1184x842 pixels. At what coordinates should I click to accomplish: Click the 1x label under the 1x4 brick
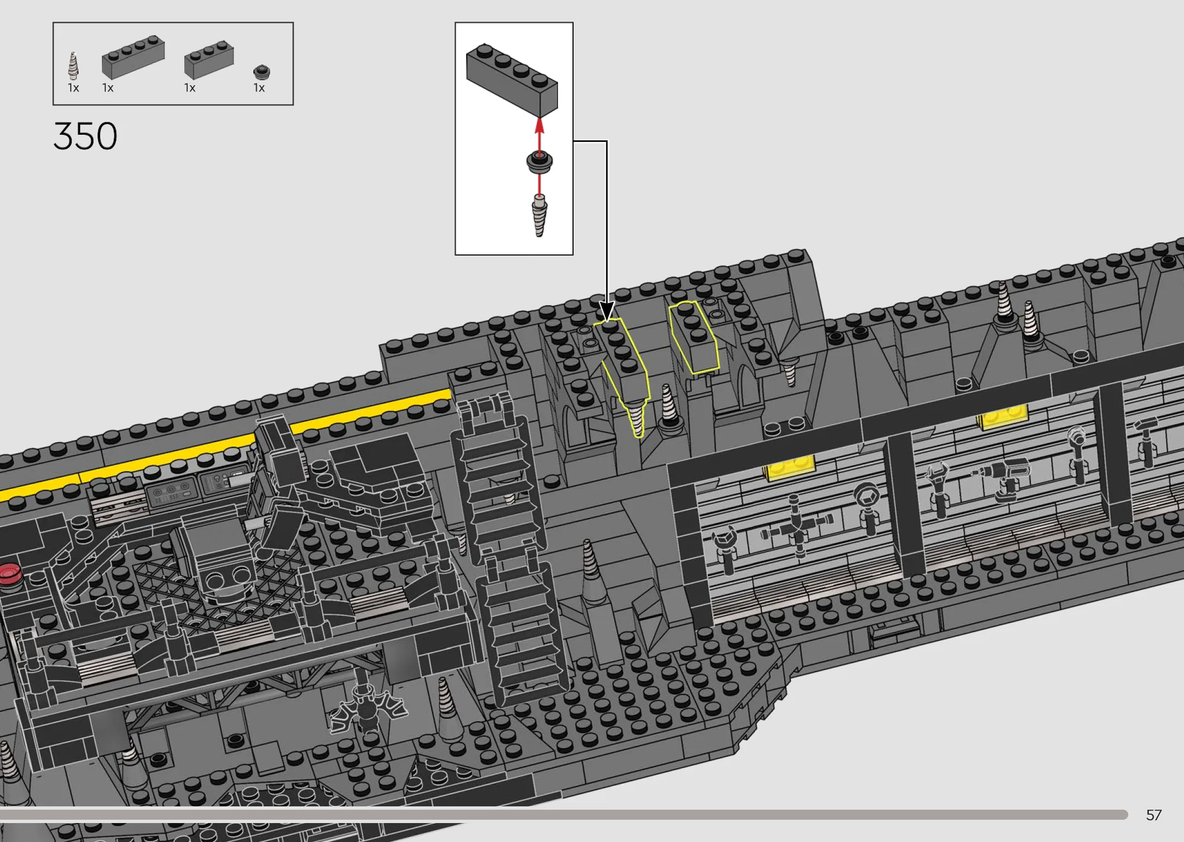click(x=107, y=88)
